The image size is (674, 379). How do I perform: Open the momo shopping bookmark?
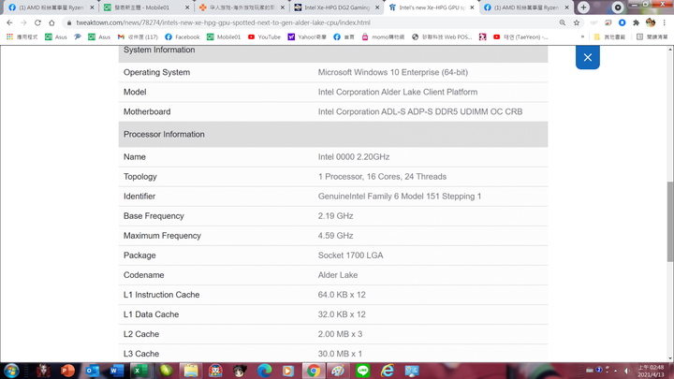coord(383,36)
